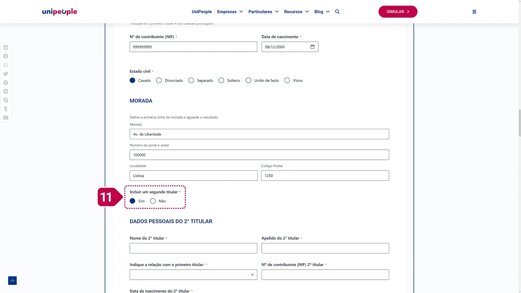Click the Nome do 2º titular field
The height and width of the screenshot is (293, 521).
point(193,248)
